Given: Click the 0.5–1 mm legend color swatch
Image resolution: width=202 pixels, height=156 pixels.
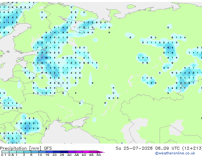Looking at the screenshot, I should pos(13,152).
